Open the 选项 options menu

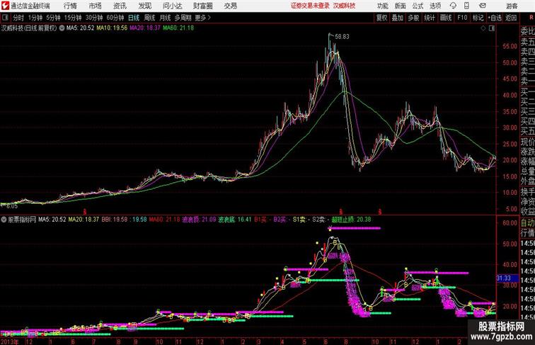pos(435,6)
